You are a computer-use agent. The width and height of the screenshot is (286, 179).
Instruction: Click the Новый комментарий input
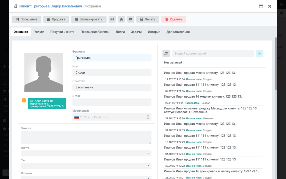click(x=213, y=53)
